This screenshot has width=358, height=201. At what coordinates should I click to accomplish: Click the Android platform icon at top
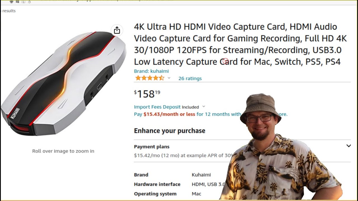11,1
